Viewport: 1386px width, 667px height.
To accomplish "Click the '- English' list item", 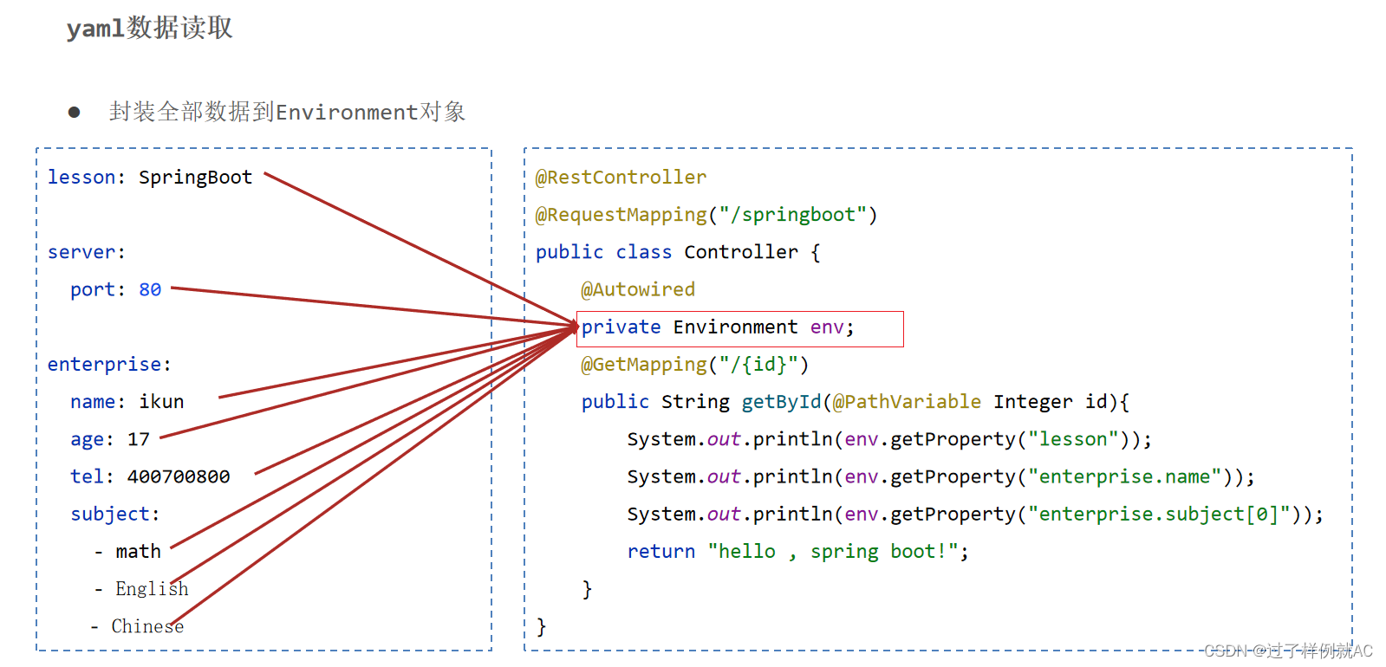I will [x=140, y=588].
